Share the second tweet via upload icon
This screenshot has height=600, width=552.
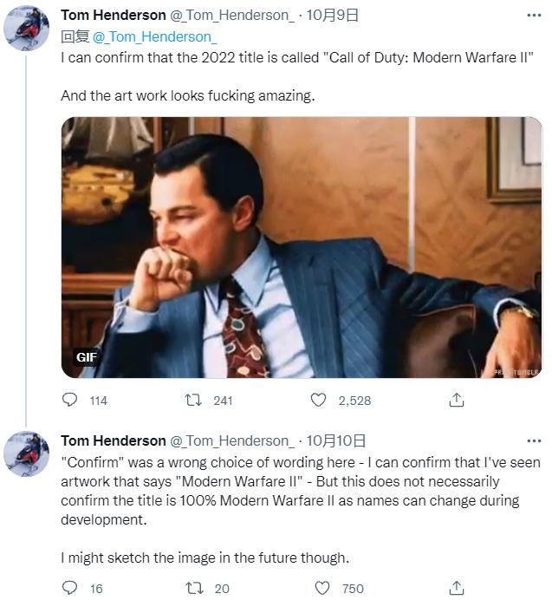click(x=457, y=588)
